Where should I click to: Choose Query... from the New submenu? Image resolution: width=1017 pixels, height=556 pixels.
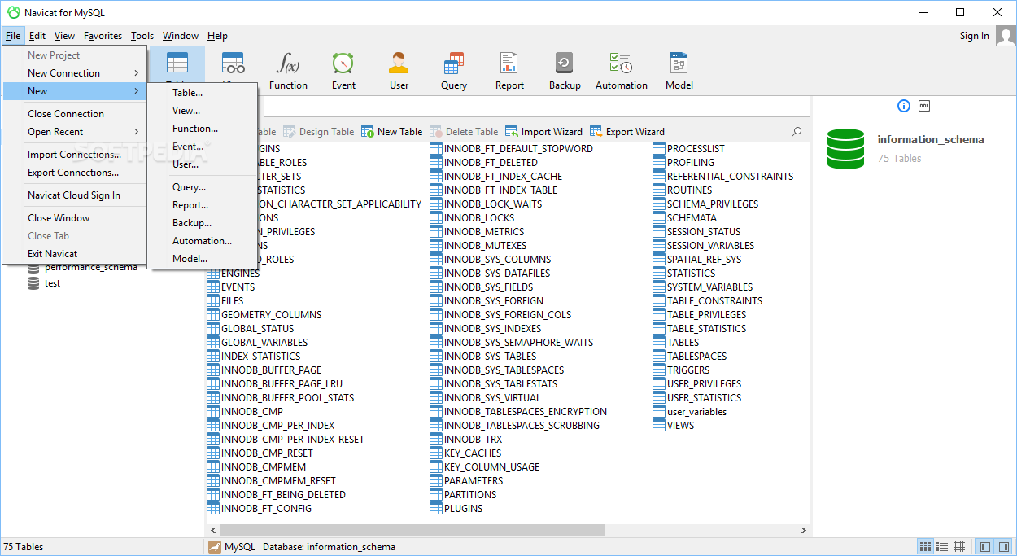(x=203, y=187)
